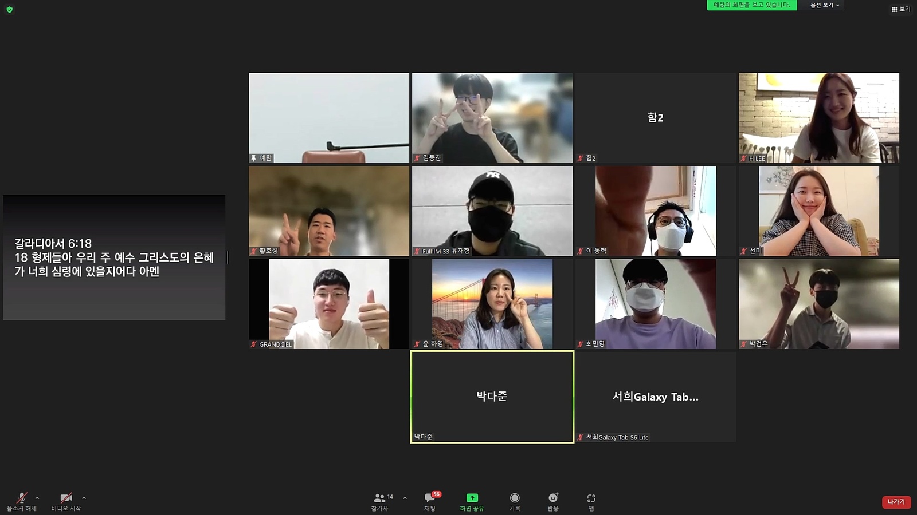
Task: Open the chat panel with 56 unread
Action: tap(430, 498)
